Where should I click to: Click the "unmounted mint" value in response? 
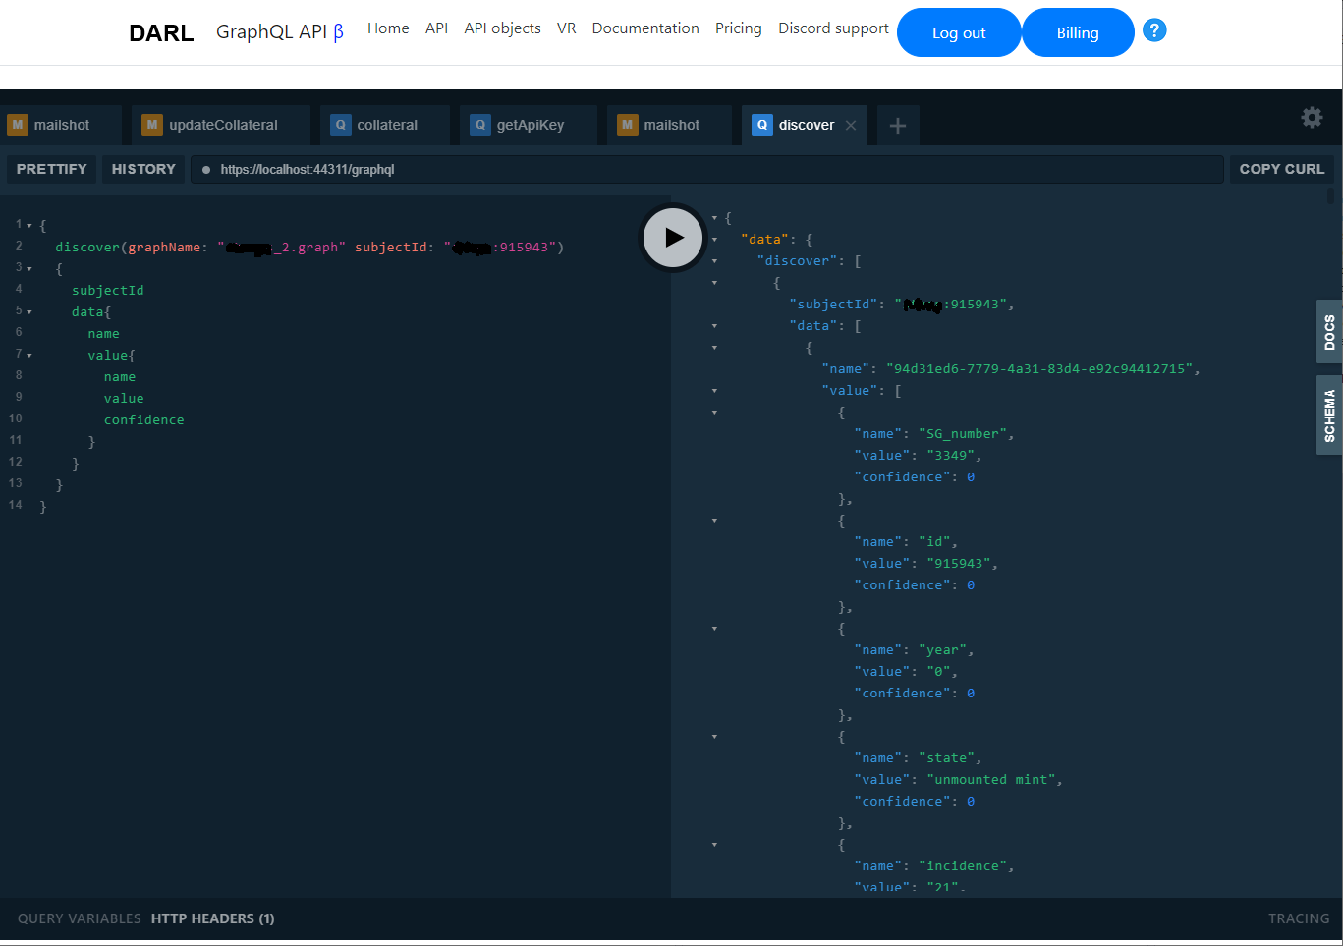pyautogui.click(x=991, y=780)
